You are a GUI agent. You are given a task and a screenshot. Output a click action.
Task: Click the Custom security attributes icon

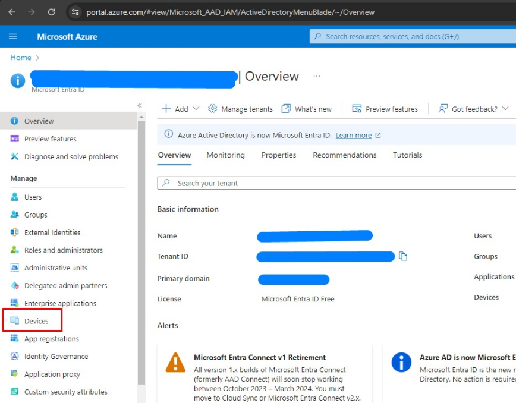[x=14, y=392]
